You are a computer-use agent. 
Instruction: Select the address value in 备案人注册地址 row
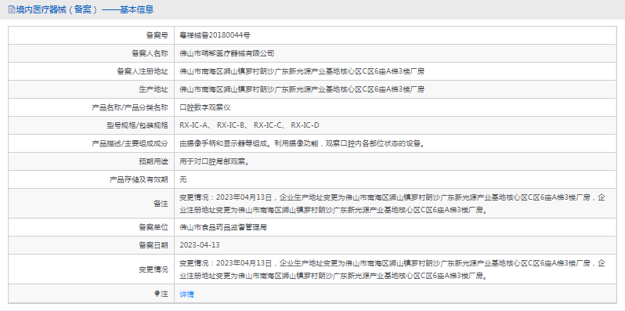pos(302,71)
